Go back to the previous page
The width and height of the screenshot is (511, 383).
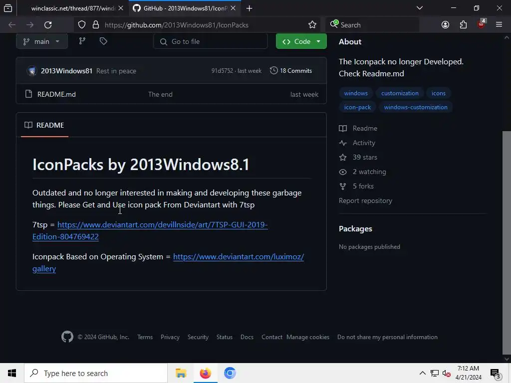pos(12,25)
